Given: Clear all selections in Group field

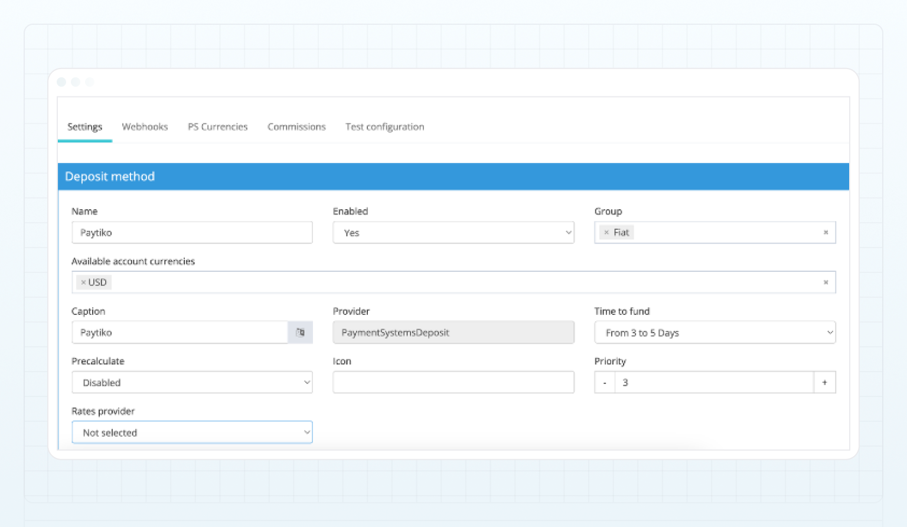Looking at the screenshot, I should click(826, 233).
